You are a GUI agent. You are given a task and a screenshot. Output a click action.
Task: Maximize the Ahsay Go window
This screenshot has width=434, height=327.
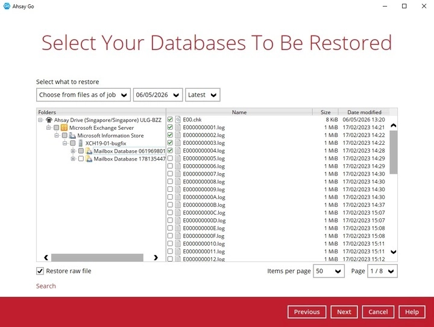[404, 6]
